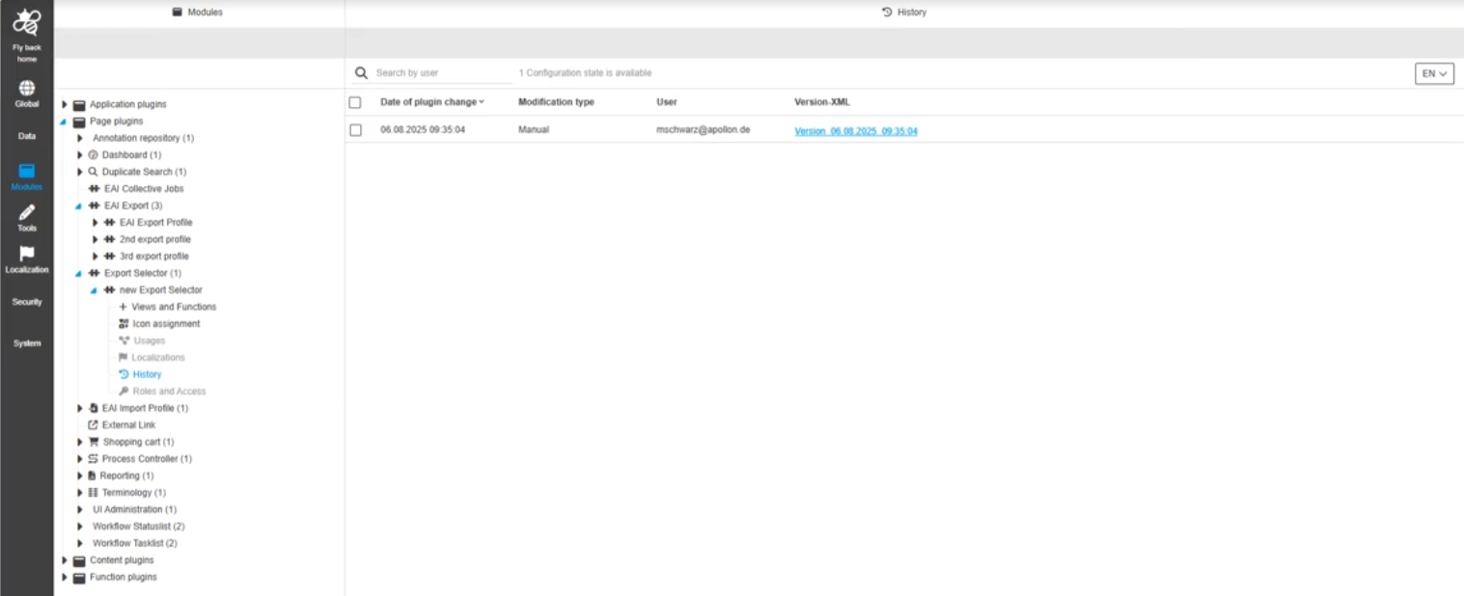Click the Manual modification type cell
This screenshot has width=1464, height=596.
(x=534, y=129)
